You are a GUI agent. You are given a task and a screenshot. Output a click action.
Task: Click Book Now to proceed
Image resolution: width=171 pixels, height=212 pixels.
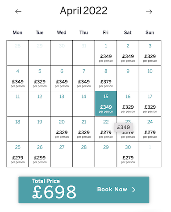coord(112,189)
